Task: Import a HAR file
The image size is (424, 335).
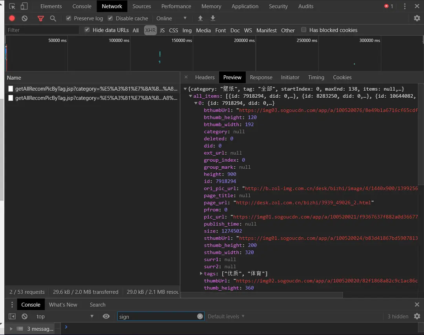Action: 200,18
